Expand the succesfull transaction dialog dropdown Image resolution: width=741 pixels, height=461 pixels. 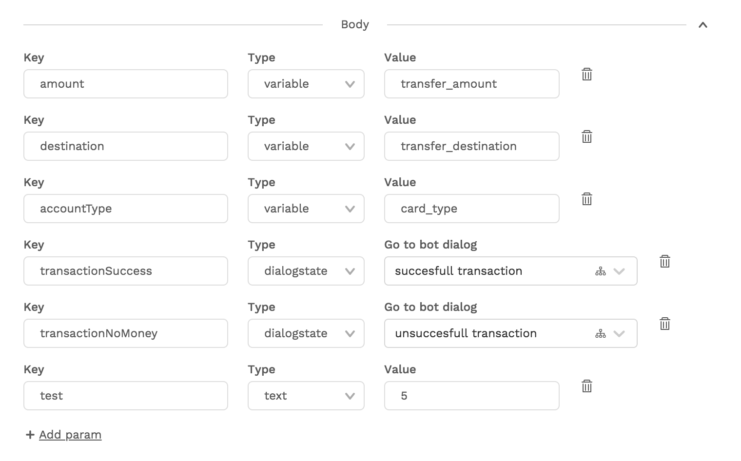pyautogui.click(x=619, y=271)
